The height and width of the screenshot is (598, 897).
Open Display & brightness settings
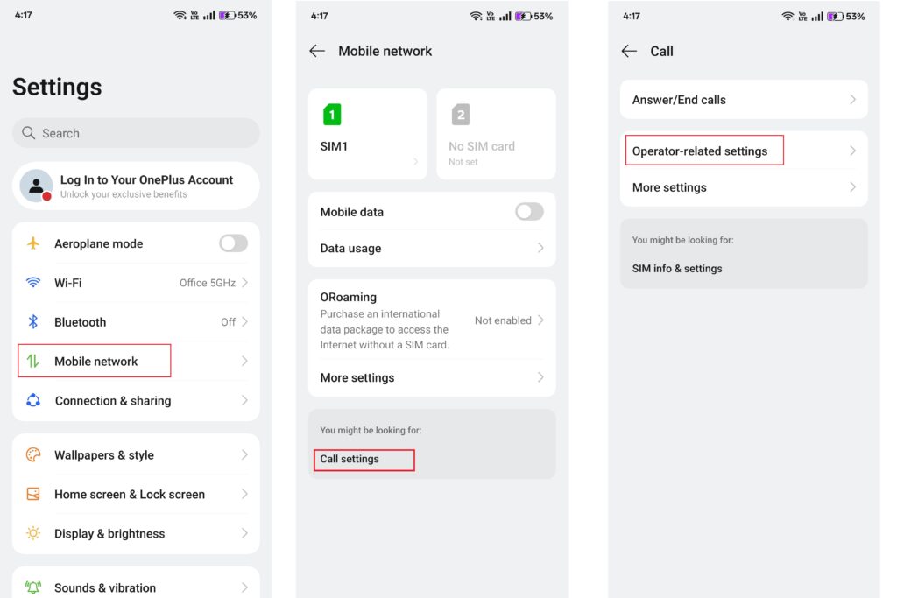(x=136, y=533)
